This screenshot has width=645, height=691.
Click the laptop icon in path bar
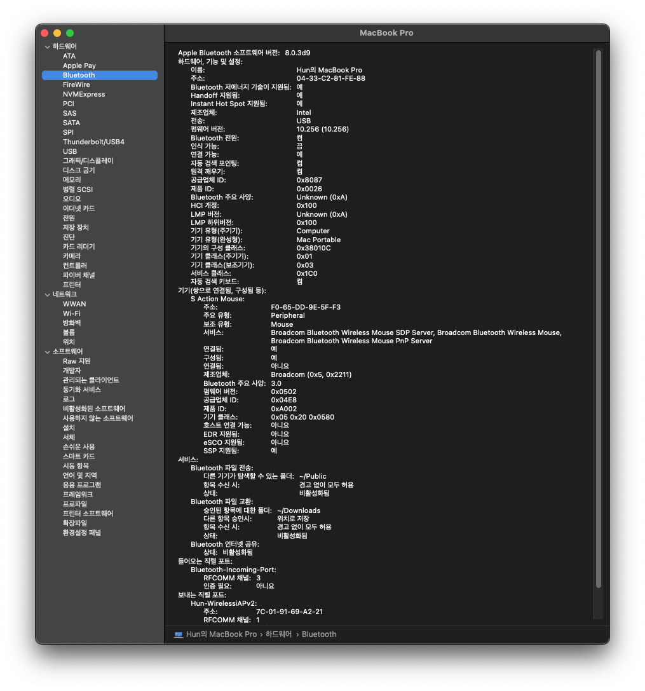[179, 634]
